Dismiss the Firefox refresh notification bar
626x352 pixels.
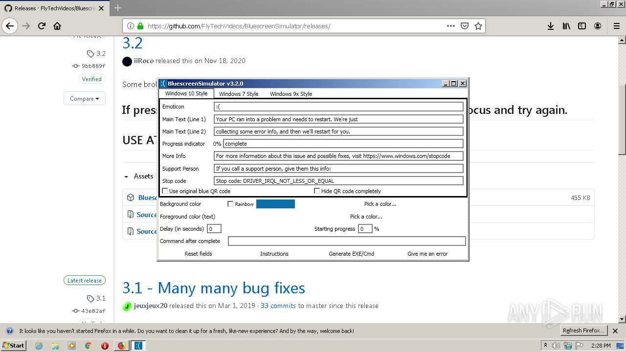click(615, 331)
